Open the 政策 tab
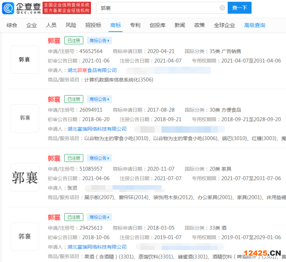286x262 pixels. pyautogui.click(x=199, y=25)
